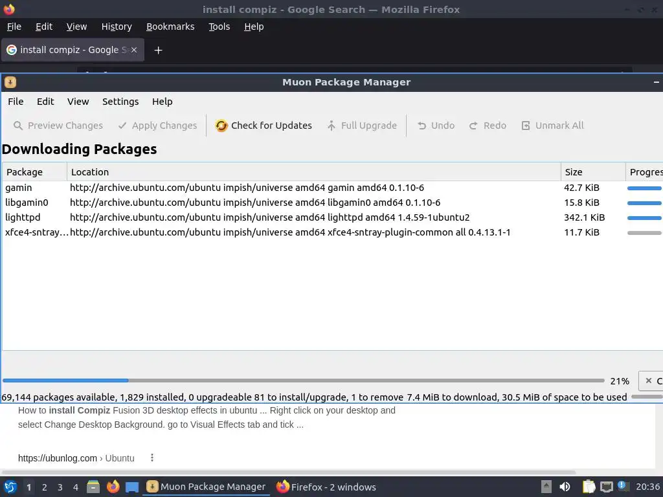Open Muon's Settings menu
The image size is (663, 497).
click(120, 102)
